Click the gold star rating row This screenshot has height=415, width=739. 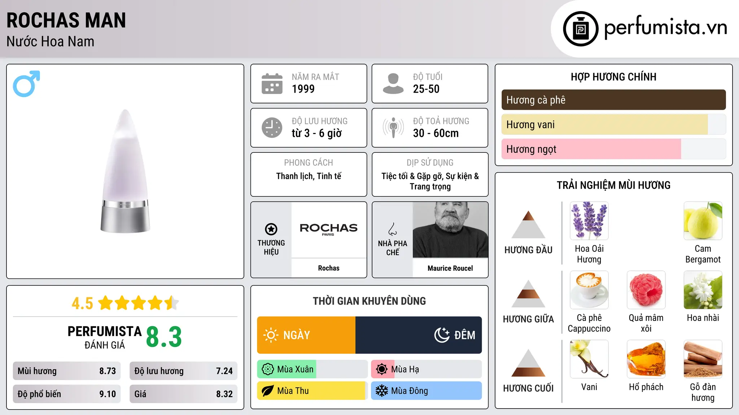coord(139,303)
